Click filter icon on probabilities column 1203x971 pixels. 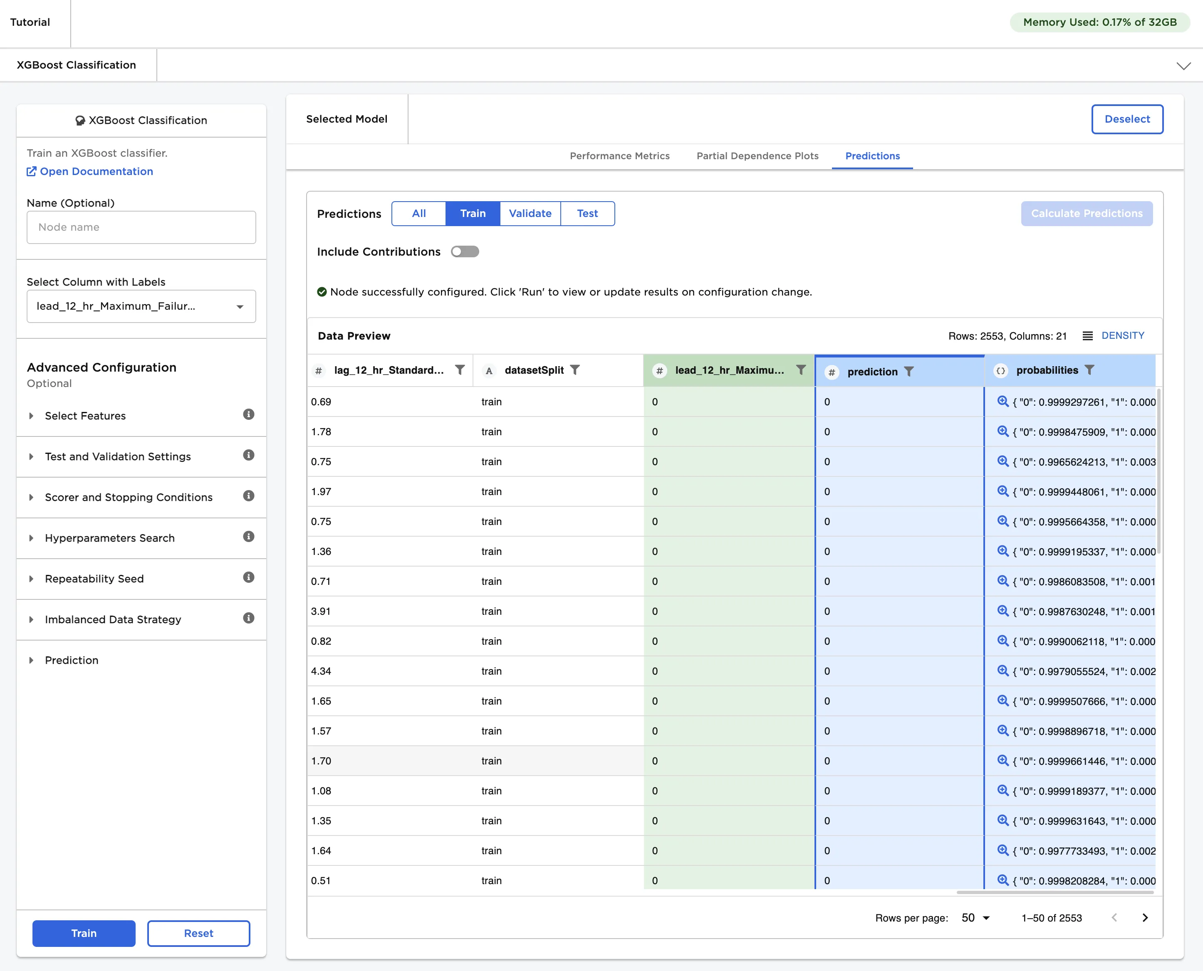pos(1089,370)
